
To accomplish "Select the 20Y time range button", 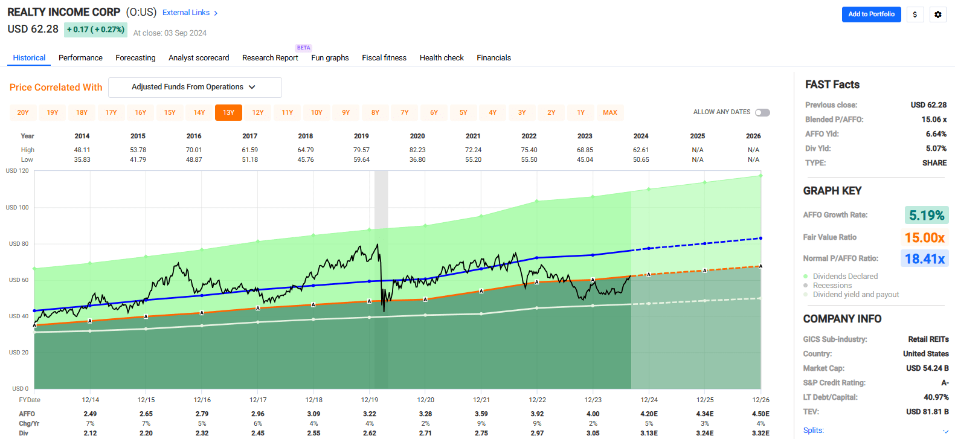I will tap(23, 112).
